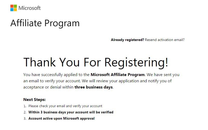Image resolution: width=208 pixels, height=130 pixels.
Task: Open the Resend activation email link
Action: [x=165, y=40]
